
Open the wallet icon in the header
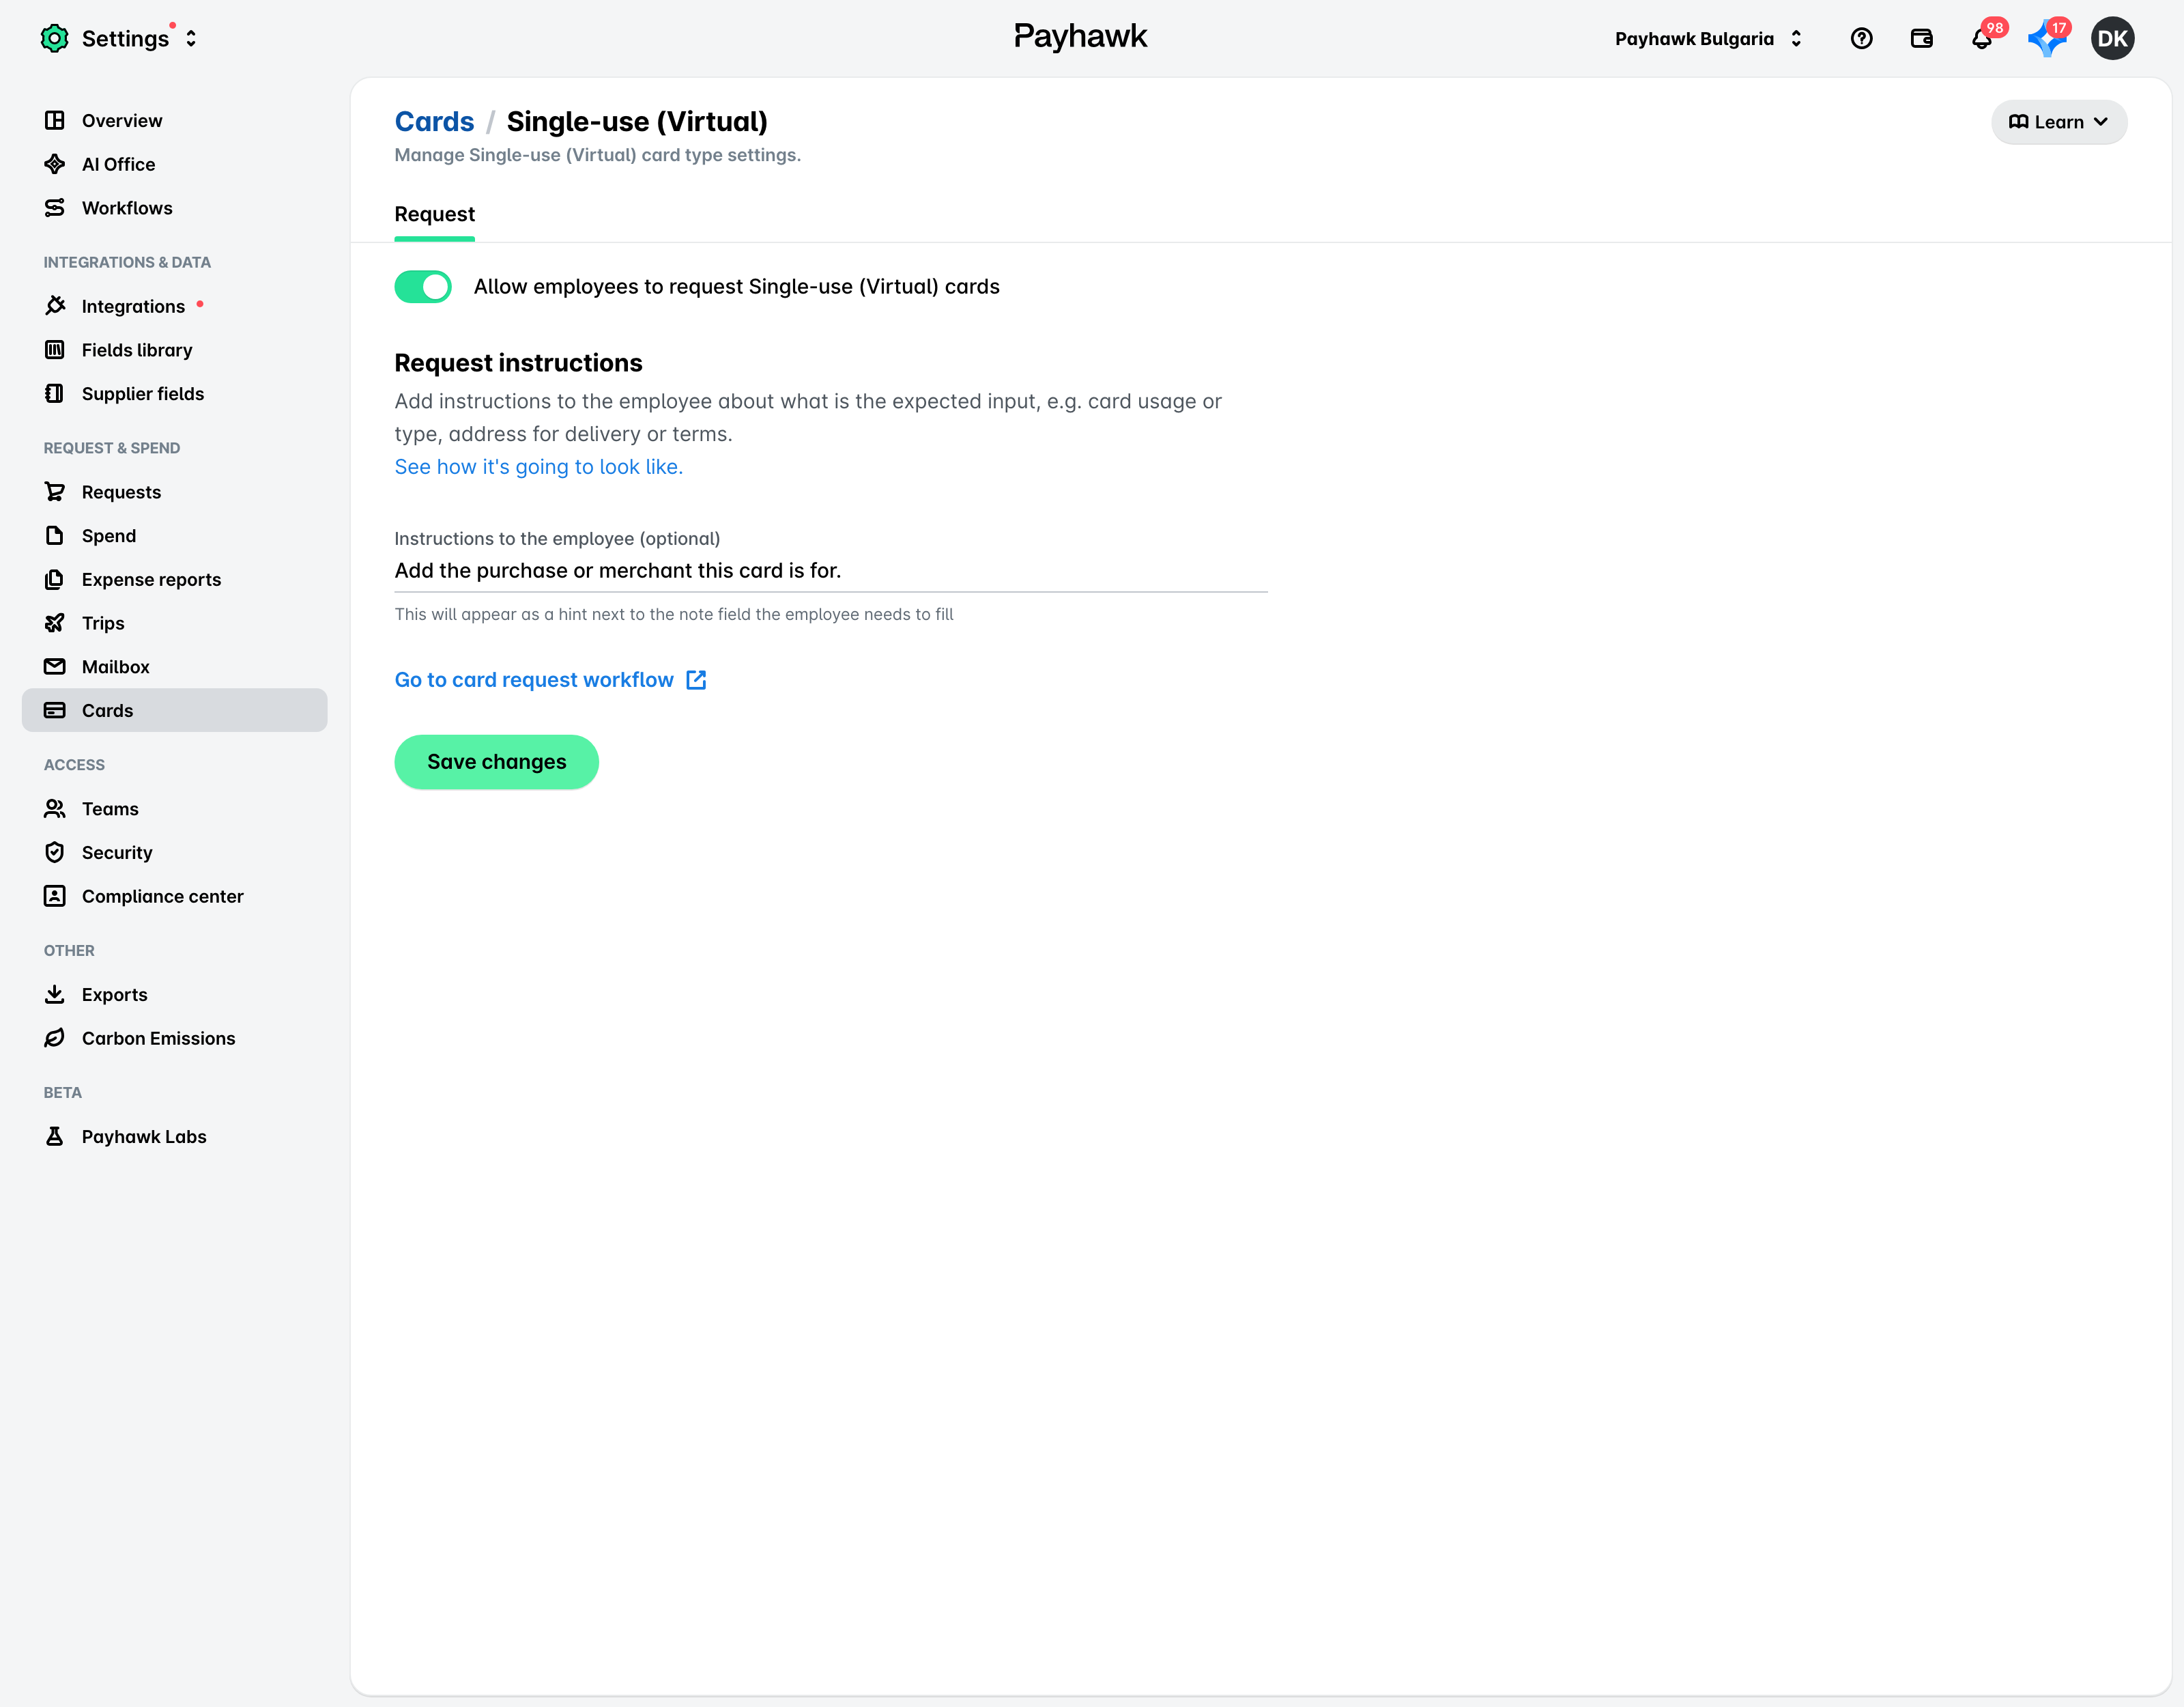tap(1921, 38)
